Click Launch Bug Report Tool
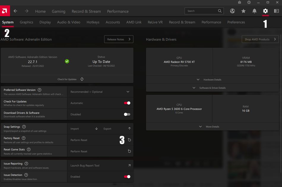Screen dimensions: 282x187 click(100, 165)
